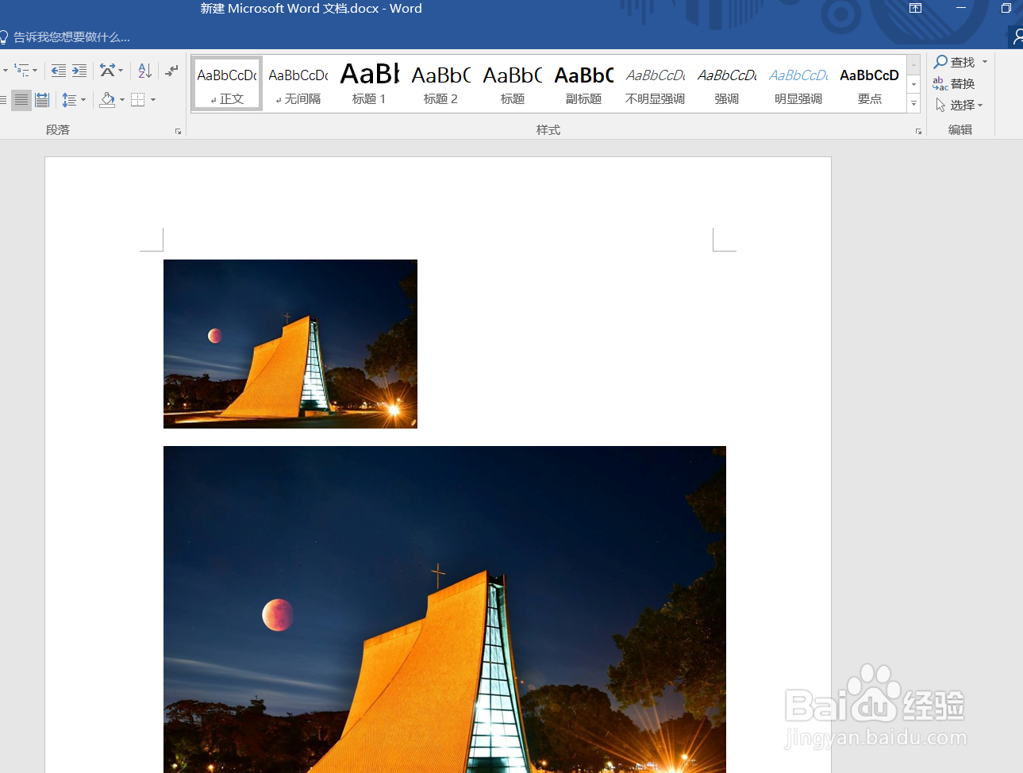Screen dimensions: 1023x773
Task: Open ribbon display options icon
Action: coord(915,8)
